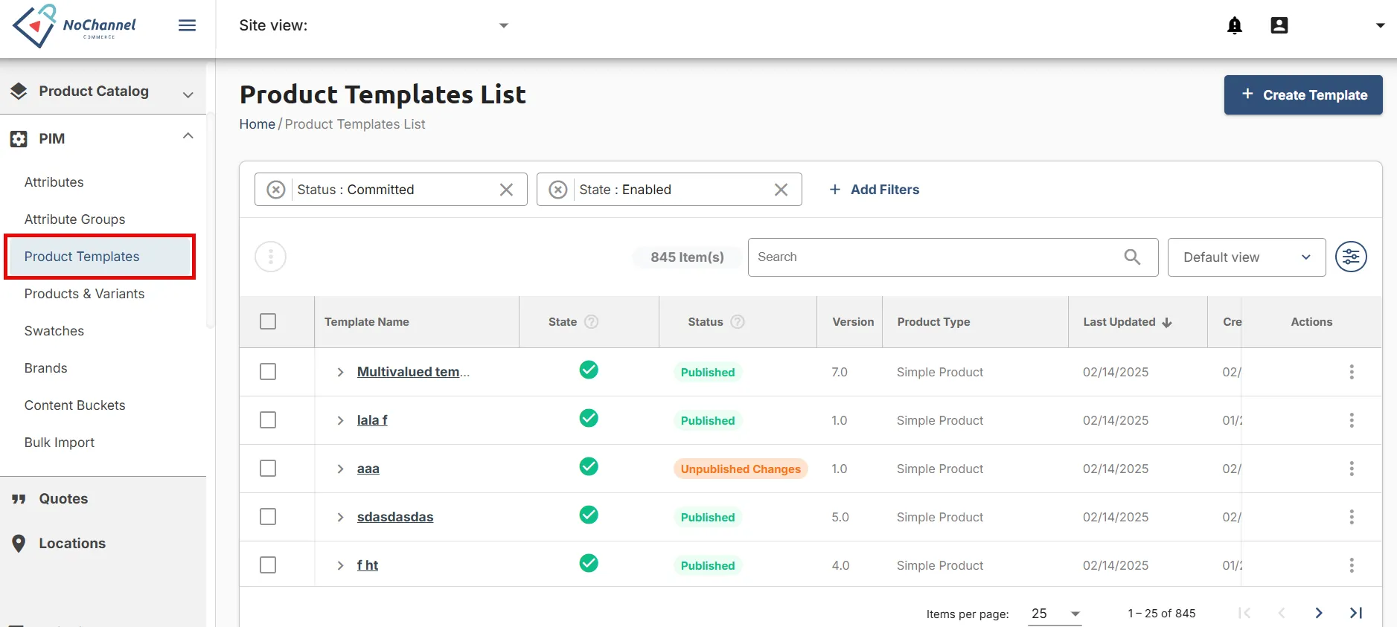Open the aaa template link
1397x627 pixels.
[x=368, y=469]
